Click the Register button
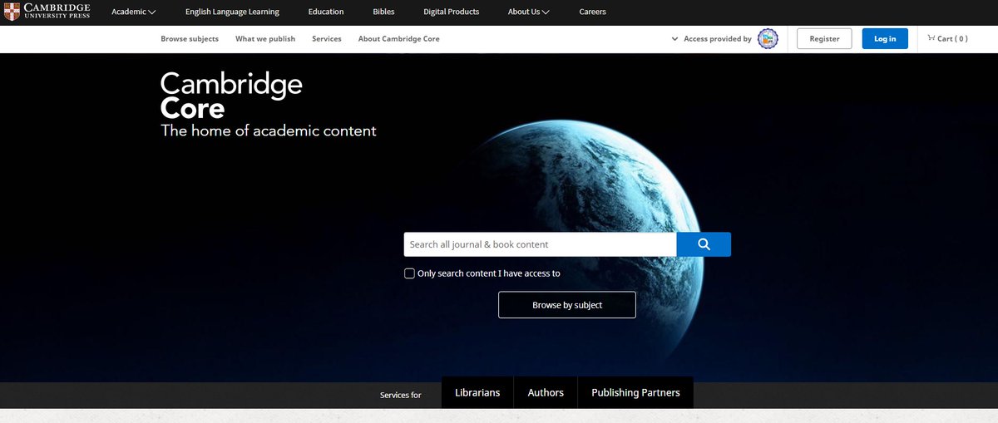 (824, 39)
